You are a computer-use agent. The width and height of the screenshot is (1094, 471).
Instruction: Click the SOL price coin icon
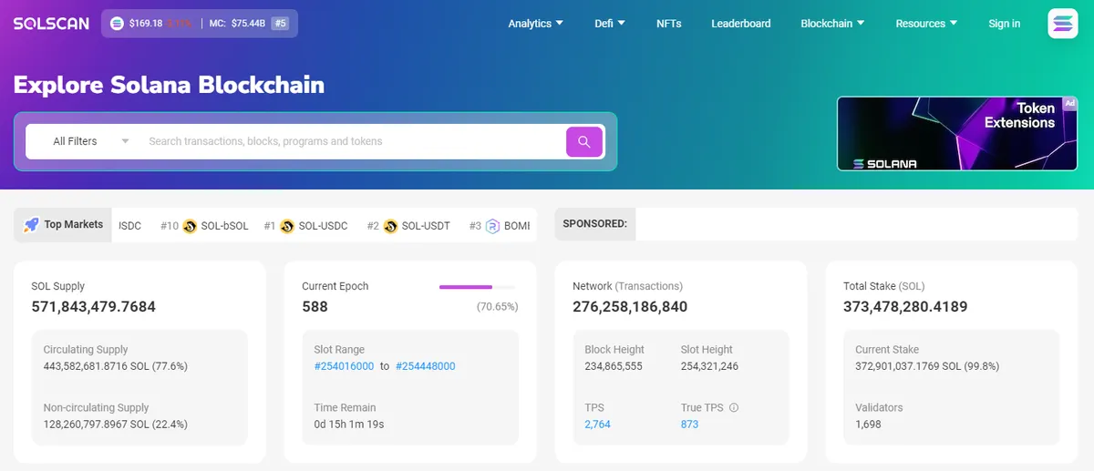click(117, 23)
